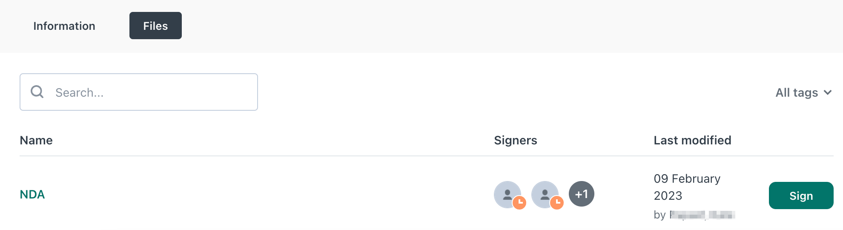The width and height of the screenshot is (843, 230).
Task: Show the +1 additional signers badge
Action: pyautogui.click(x=582, y=194)
